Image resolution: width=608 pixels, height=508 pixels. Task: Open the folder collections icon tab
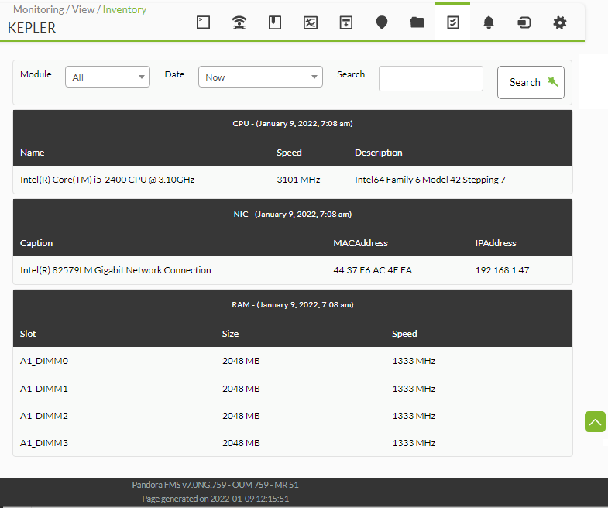click(x=417, y=22)
